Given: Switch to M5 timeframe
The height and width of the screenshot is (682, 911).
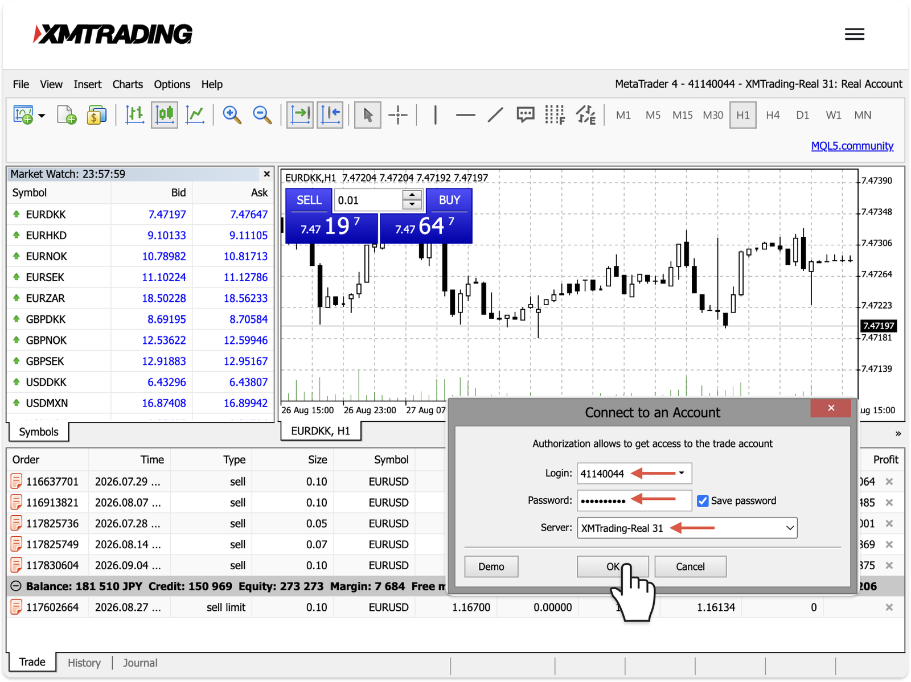Looking at the screenshot, I should click(653, 115).
